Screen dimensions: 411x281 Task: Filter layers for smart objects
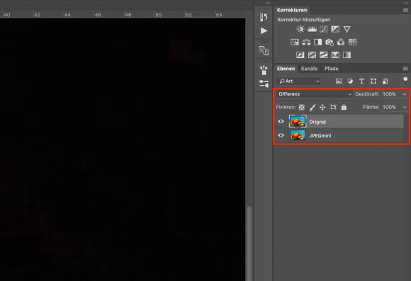click(x=385, y=81)
